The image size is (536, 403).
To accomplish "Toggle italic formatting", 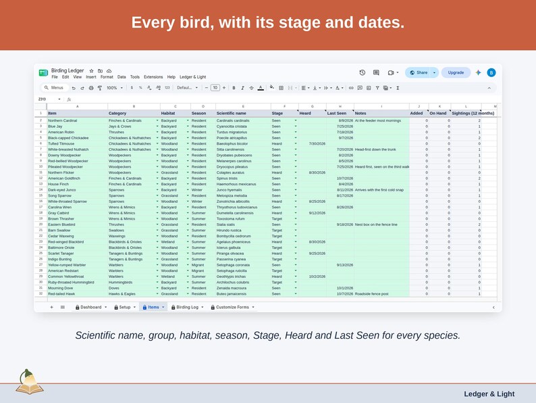I will pyautogui.click(x=242, y=88).
